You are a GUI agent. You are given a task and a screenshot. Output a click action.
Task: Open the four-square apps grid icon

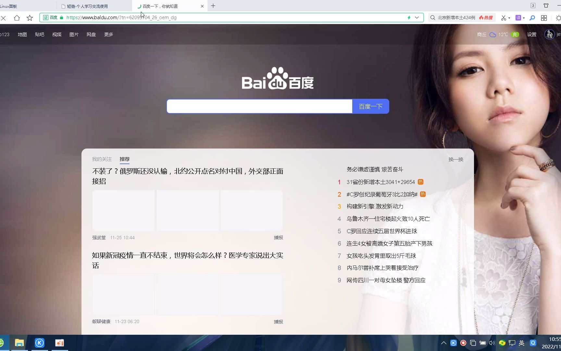(x=544, y=18)
